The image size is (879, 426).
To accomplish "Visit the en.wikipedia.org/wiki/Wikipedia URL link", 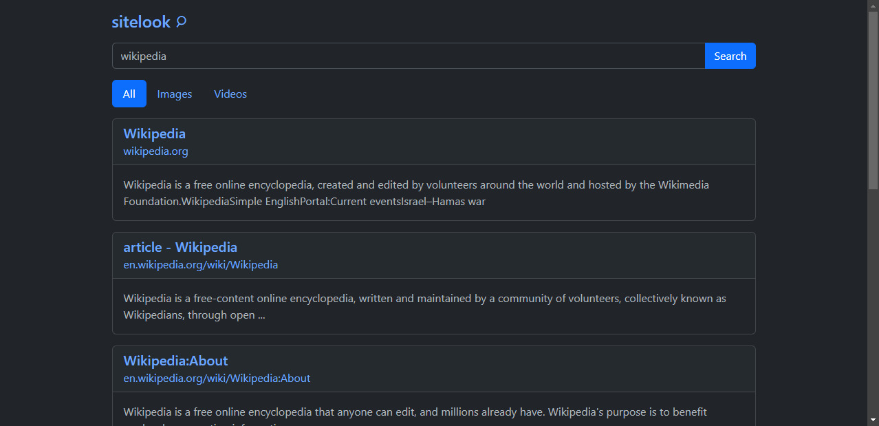I will [201, 265].
